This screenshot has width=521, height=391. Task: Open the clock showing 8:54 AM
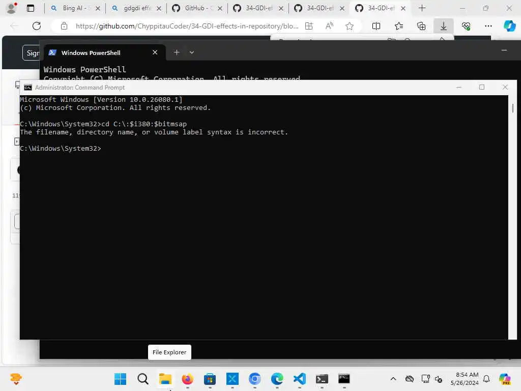(465, 379)
